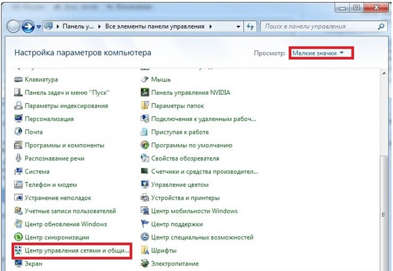Image resolution: width=393 pixels, height=271 pixels.
Task: Open the Экран display icon
Action: (x=19, y=264)
